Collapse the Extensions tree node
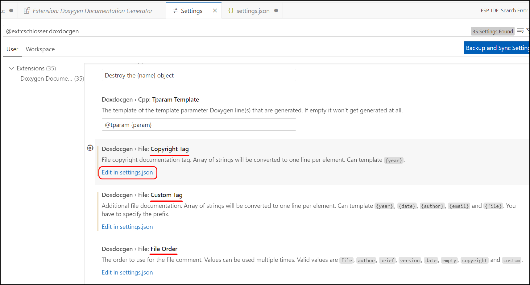This screenshot has width=530, height=285. click(x=12, y=68)
